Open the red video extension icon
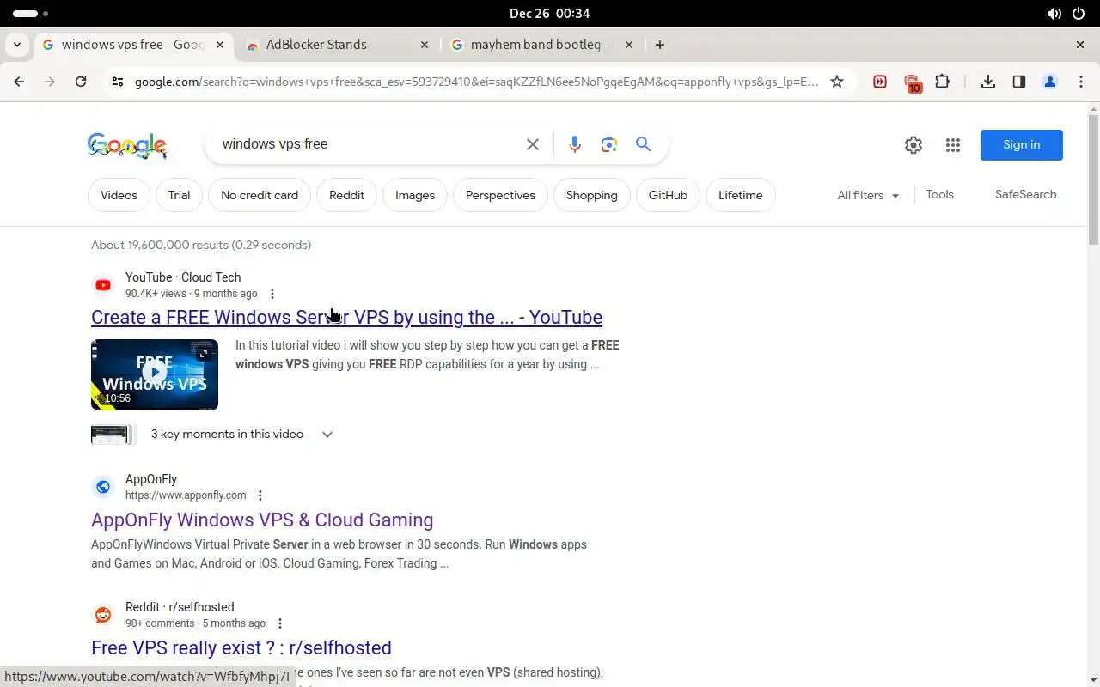 pos(880,82)
